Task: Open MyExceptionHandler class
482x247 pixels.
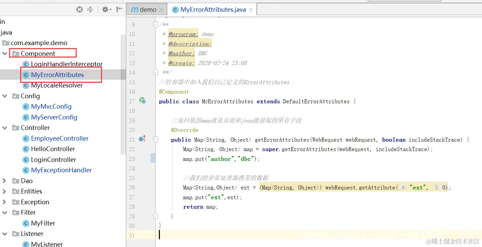Action: (61, 170)
